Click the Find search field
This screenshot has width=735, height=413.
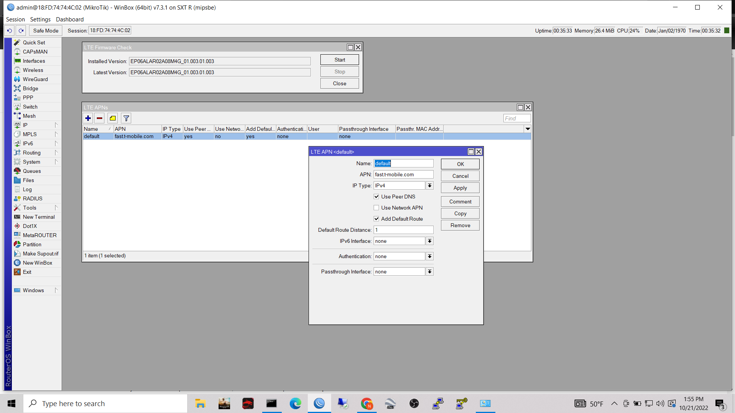[516, 118]
